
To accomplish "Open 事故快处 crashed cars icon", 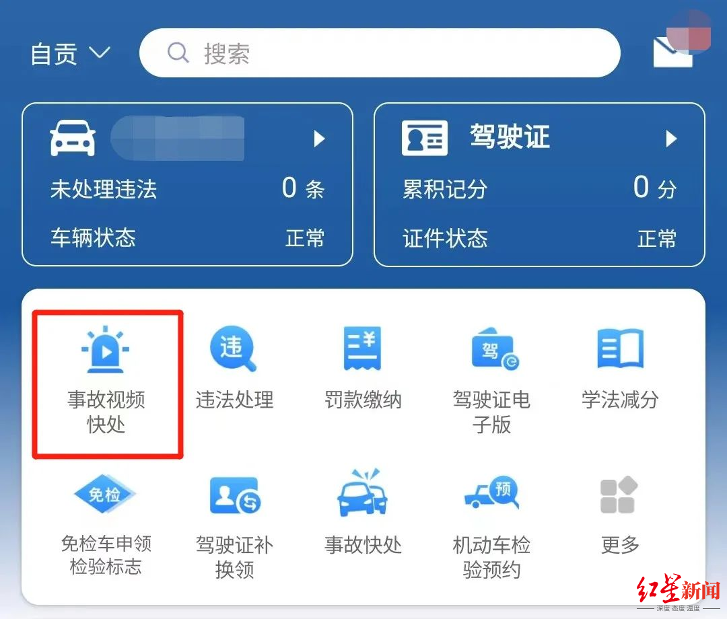I will click(362, 493).
